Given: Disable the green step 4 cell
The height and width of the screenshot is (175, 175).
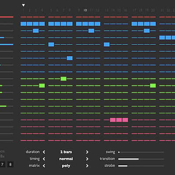Looking at the screenshot, I should point(42,86).
